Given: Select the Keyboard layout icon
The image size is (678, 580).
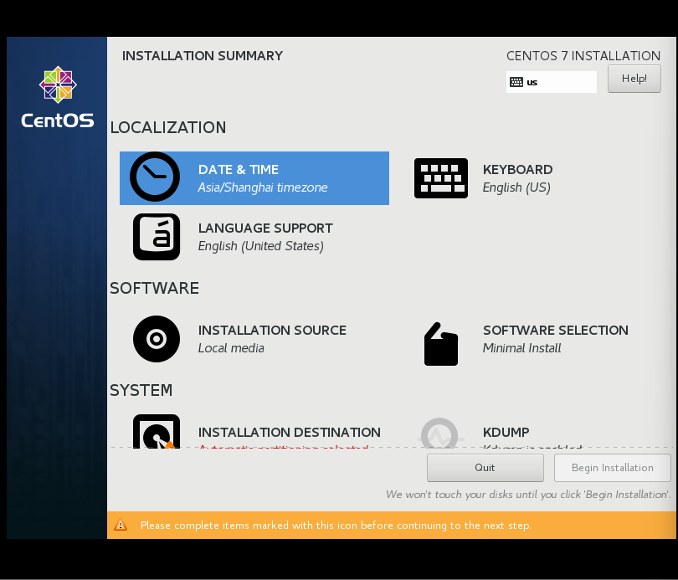Looking at the screenshot, I should click(441, 177).
